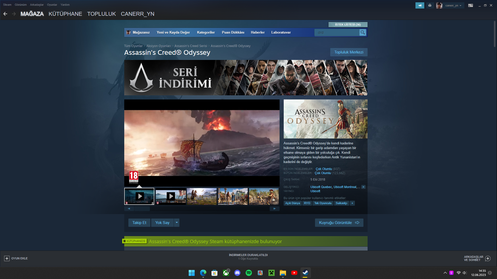Click the back navigation arrow
This screenshot has width=497, height=279.
[5, 14]
